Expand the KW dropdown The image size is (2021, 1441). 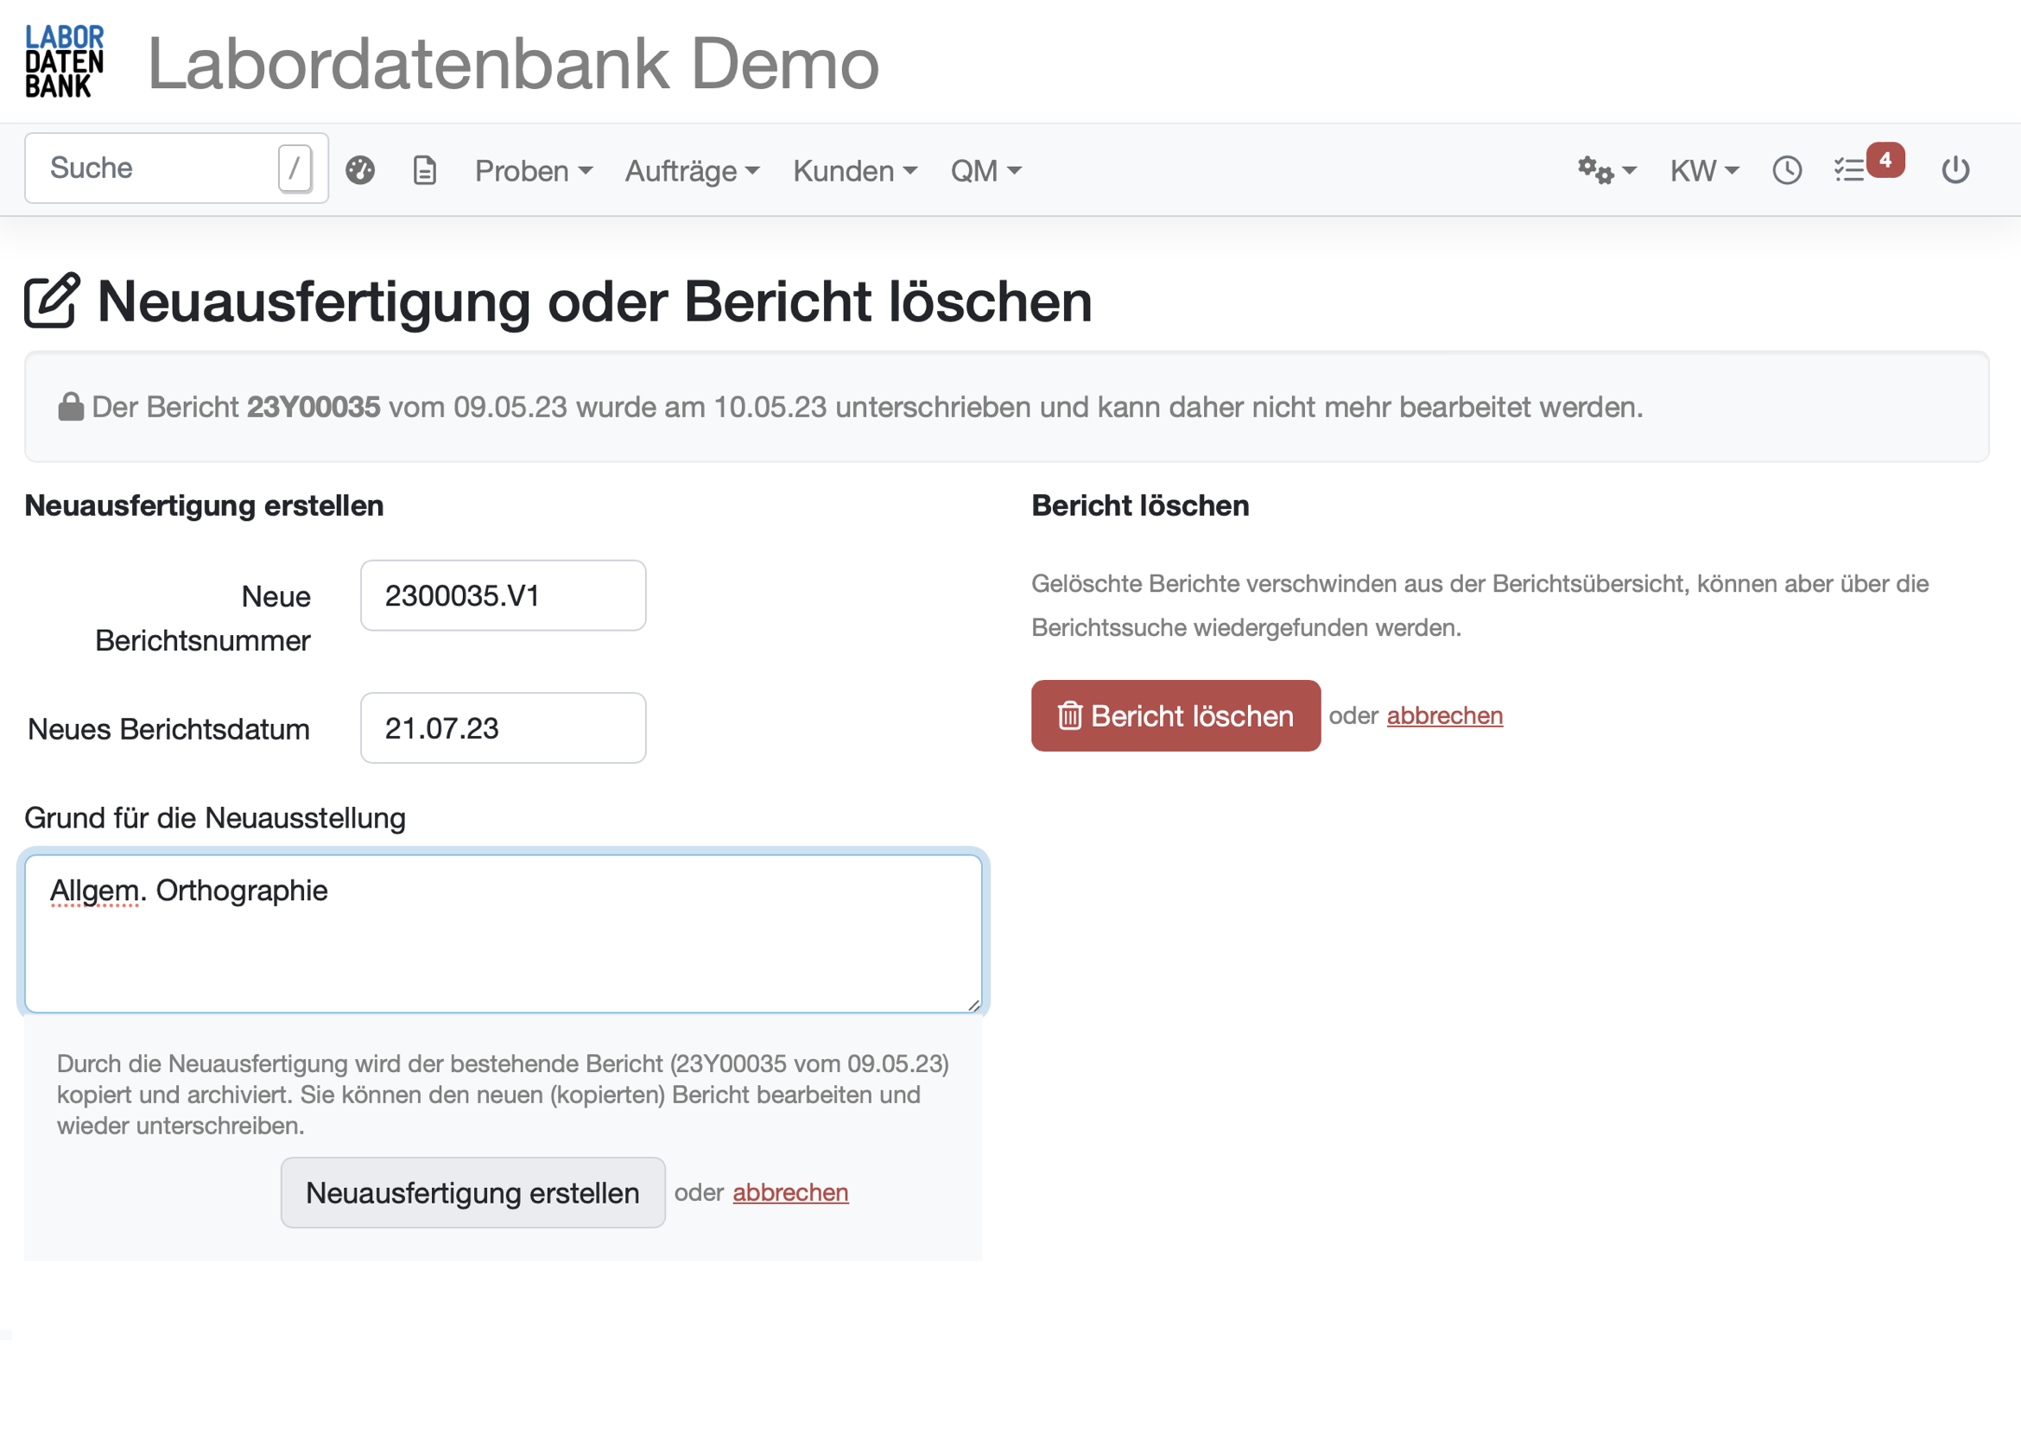click(x=1701, y=168)
